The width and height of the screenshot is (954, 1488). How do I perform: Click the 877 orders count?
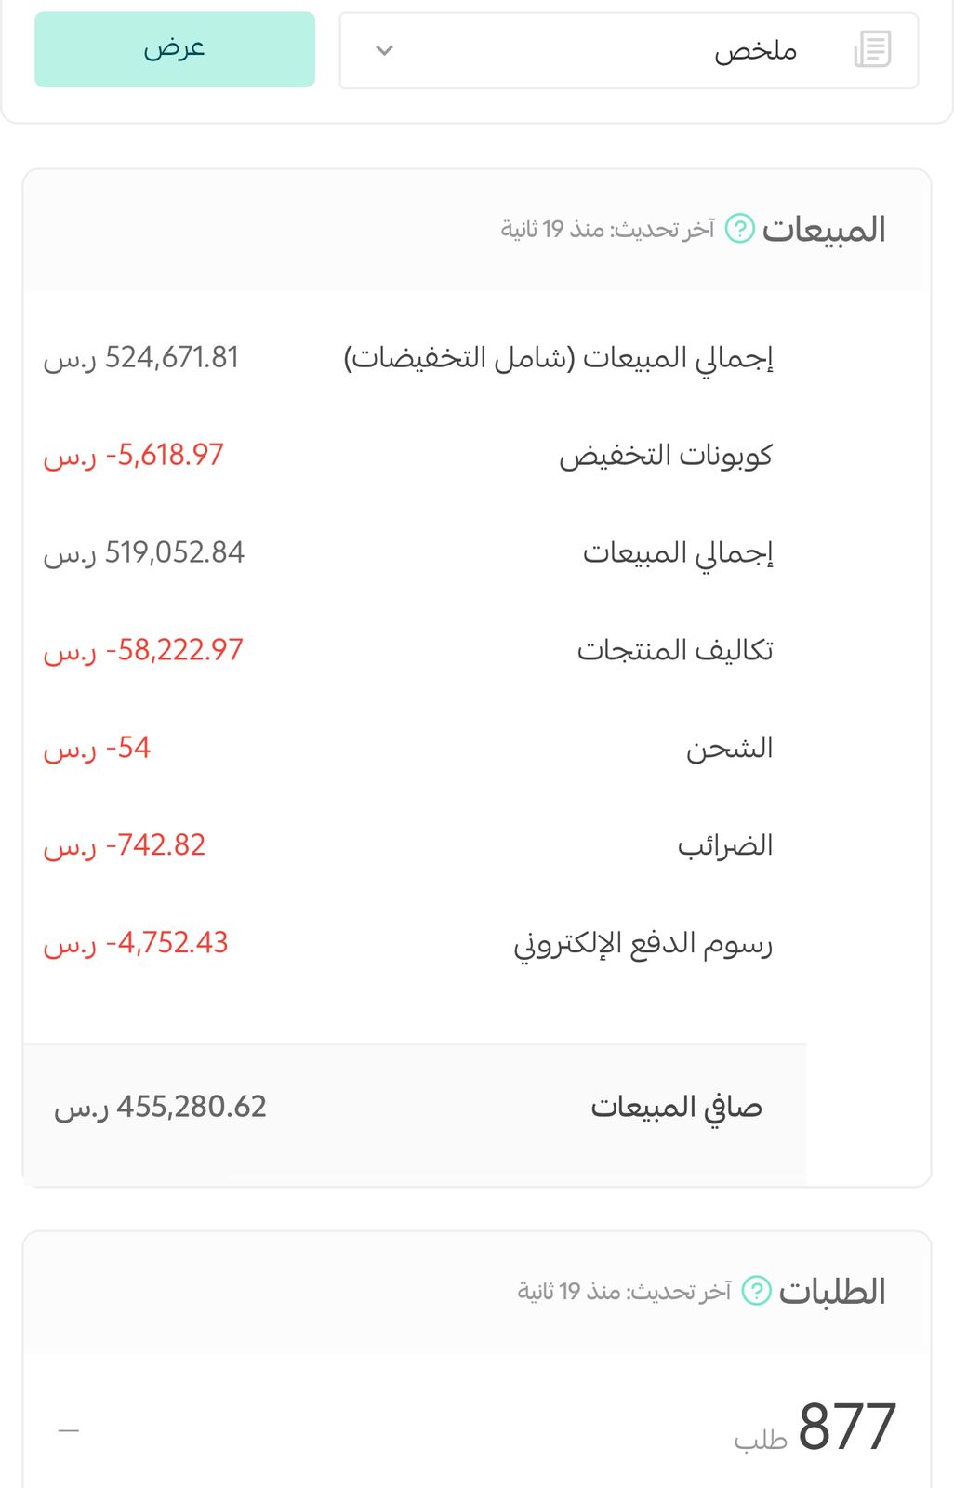(x=846, y=1427)
